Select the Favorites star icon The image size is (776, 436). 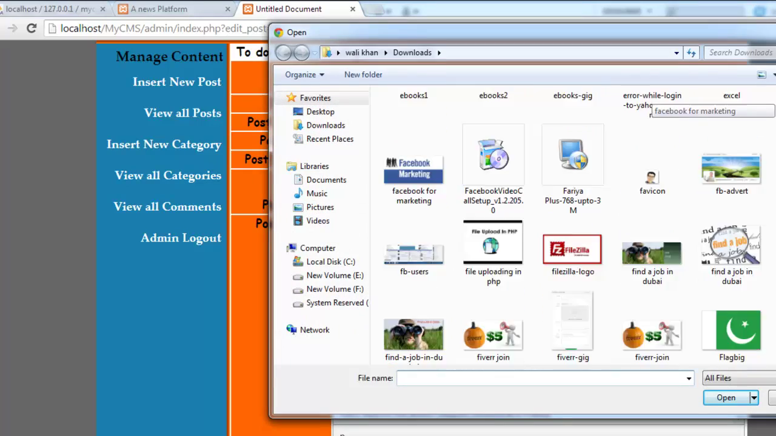[x=292, y=97]
